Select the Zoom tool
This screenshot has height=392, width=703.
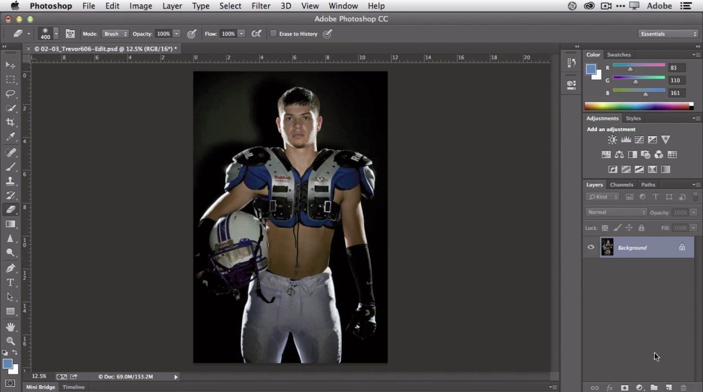tap(10, 341)
